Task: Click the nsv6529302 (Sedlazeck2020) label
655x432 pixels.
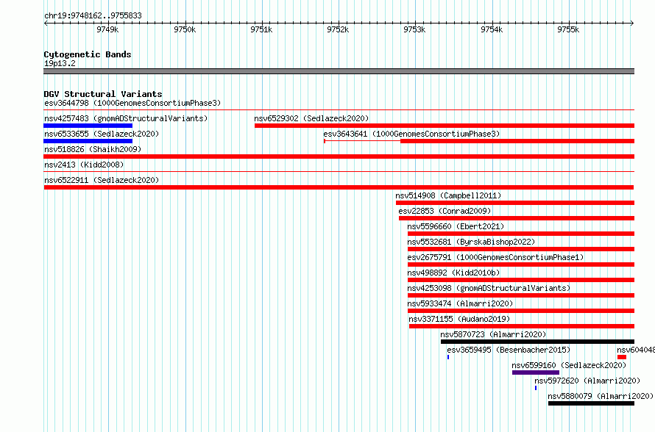Action: pyautogui.click(x=311, y=118)
